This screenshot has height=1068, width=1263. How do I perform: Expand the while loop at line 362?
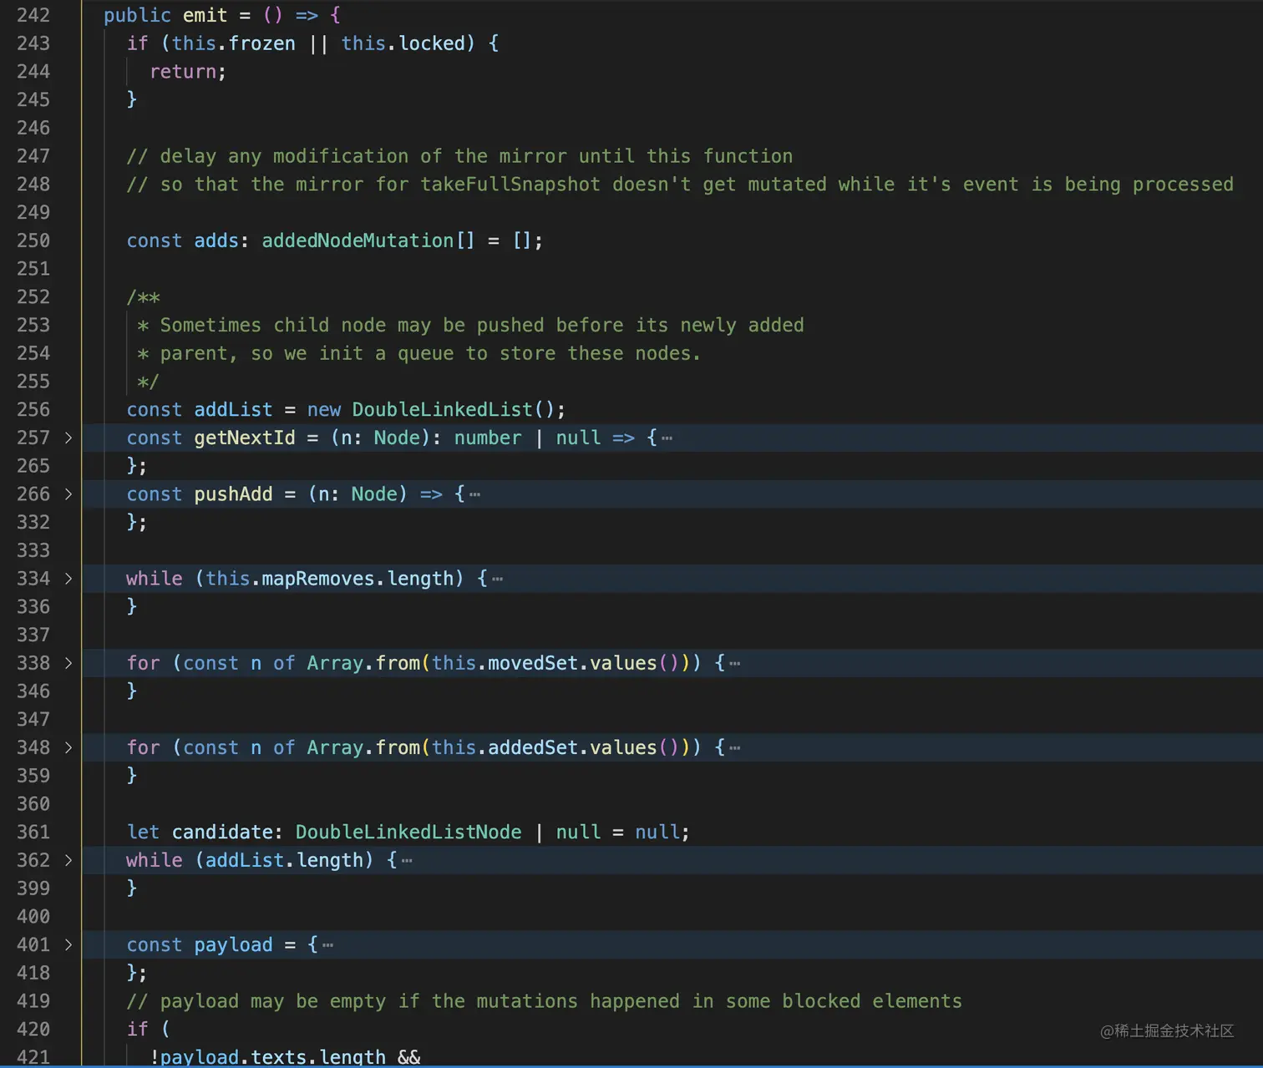[x=68, y=860]
